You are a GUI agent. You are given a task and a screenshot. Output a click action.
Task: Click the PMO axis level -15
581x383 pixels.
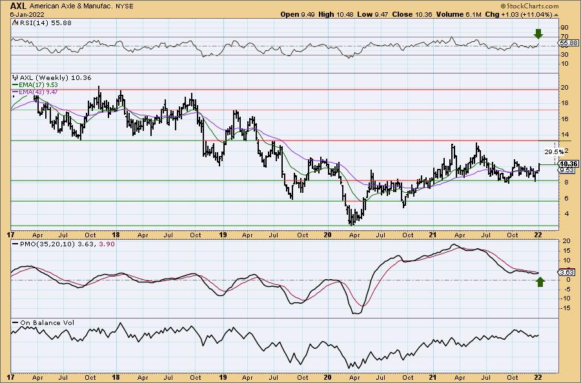point(566,308)
